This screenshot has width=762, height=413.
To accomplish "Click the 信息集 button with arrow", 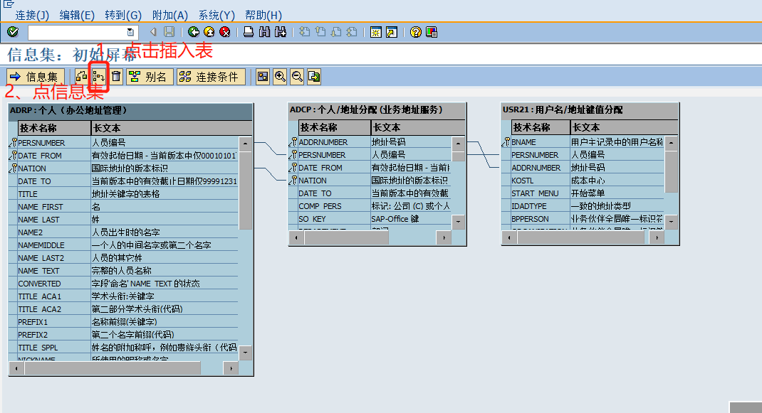I will tap(34, 75).
